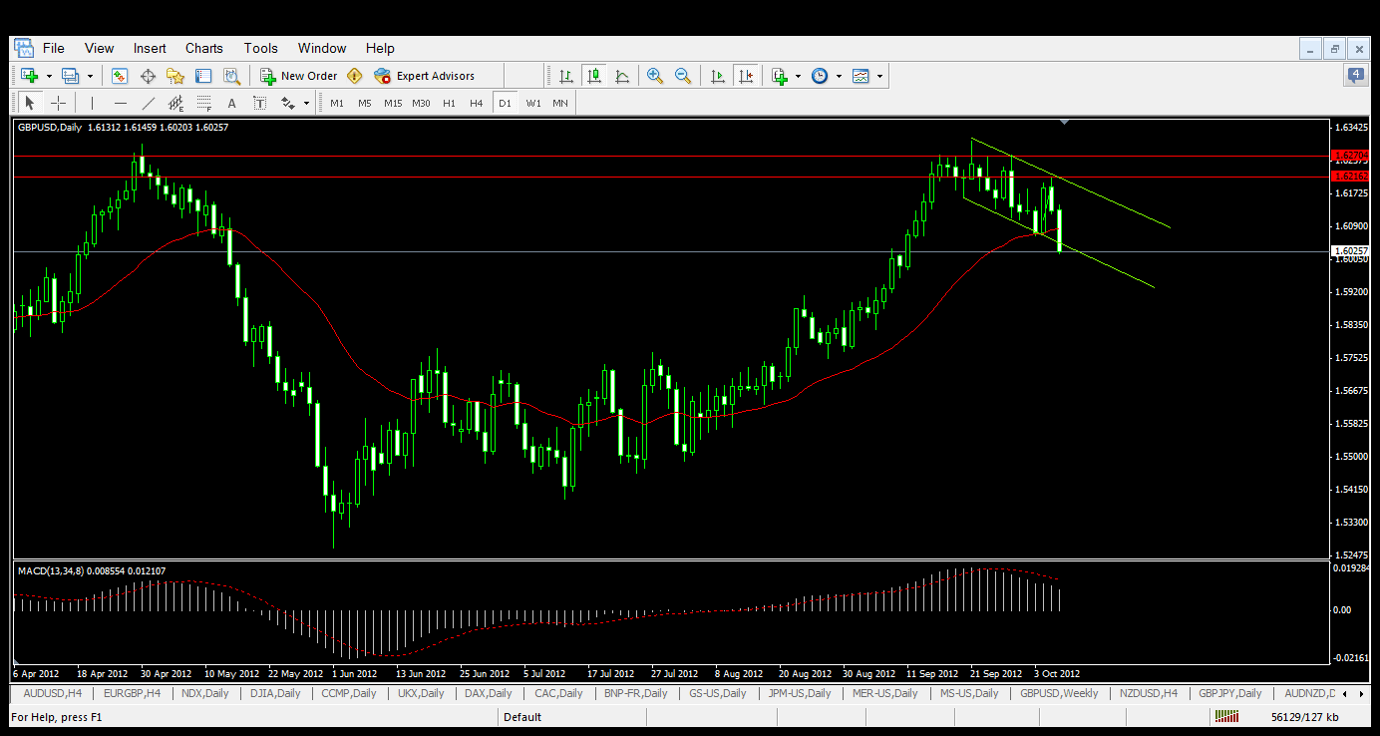This screenshot has width=1380, height=736.
Task: Open the Strategy Tester icon
Action: click(x=231, y=76)
